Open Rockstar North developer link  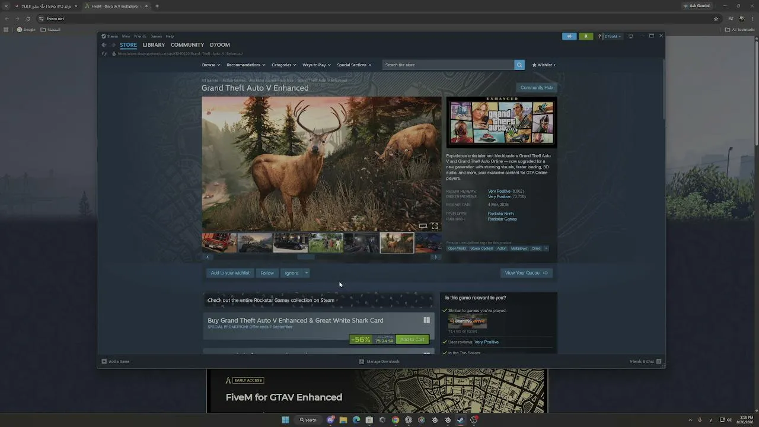coord(500,213)
